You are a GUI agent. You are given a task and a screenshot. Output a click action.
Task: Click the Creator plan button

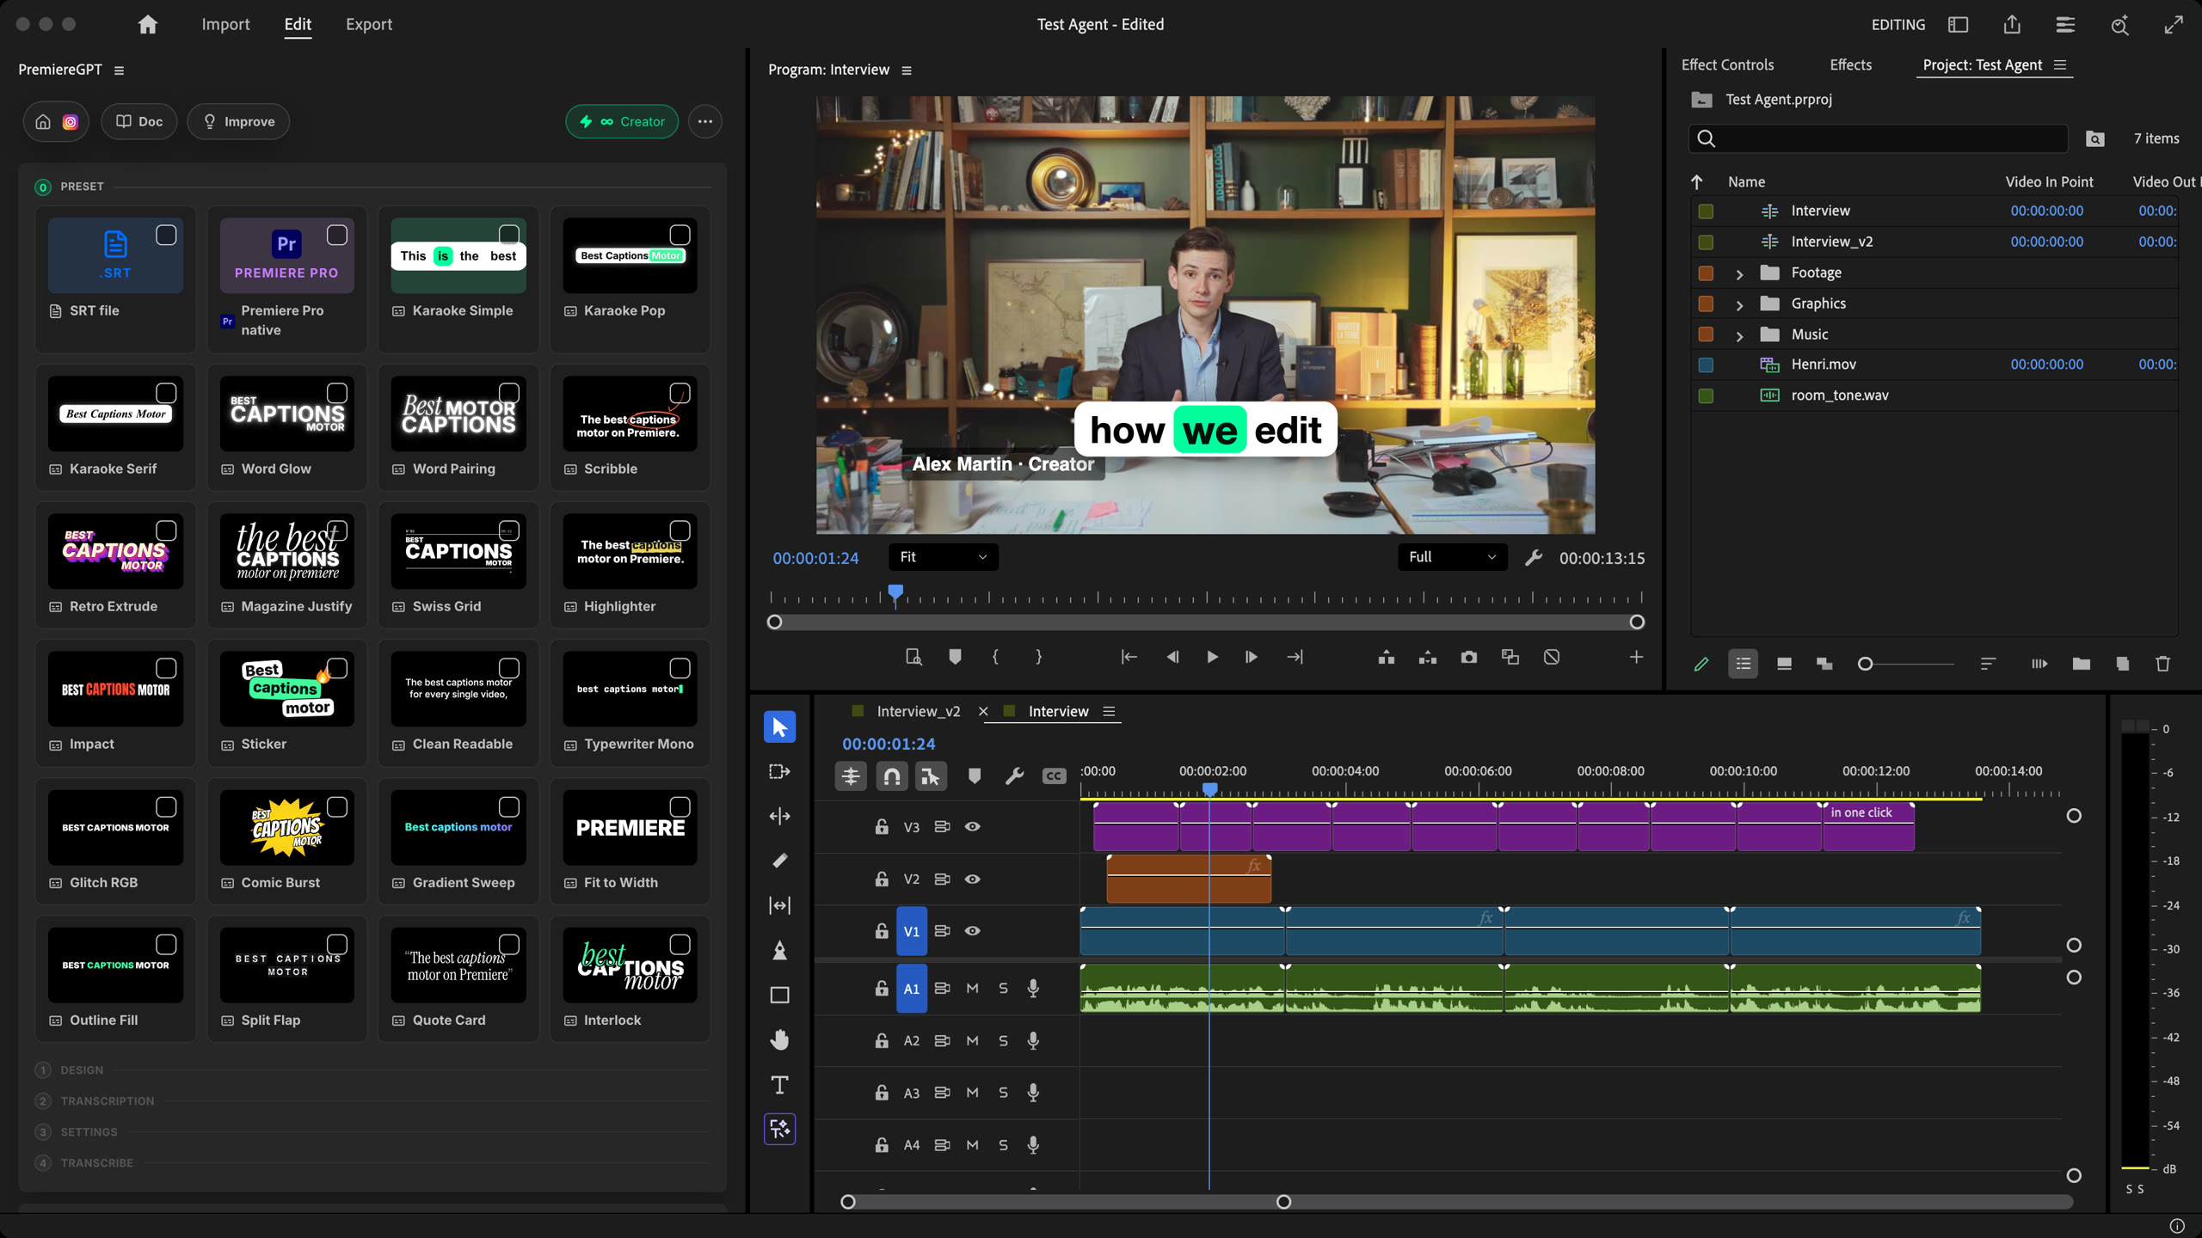622,121
